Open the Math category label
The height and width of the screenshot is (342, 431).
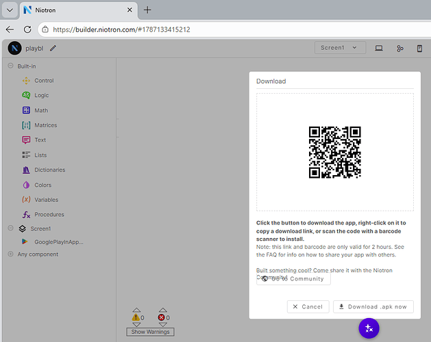(41, 110)
